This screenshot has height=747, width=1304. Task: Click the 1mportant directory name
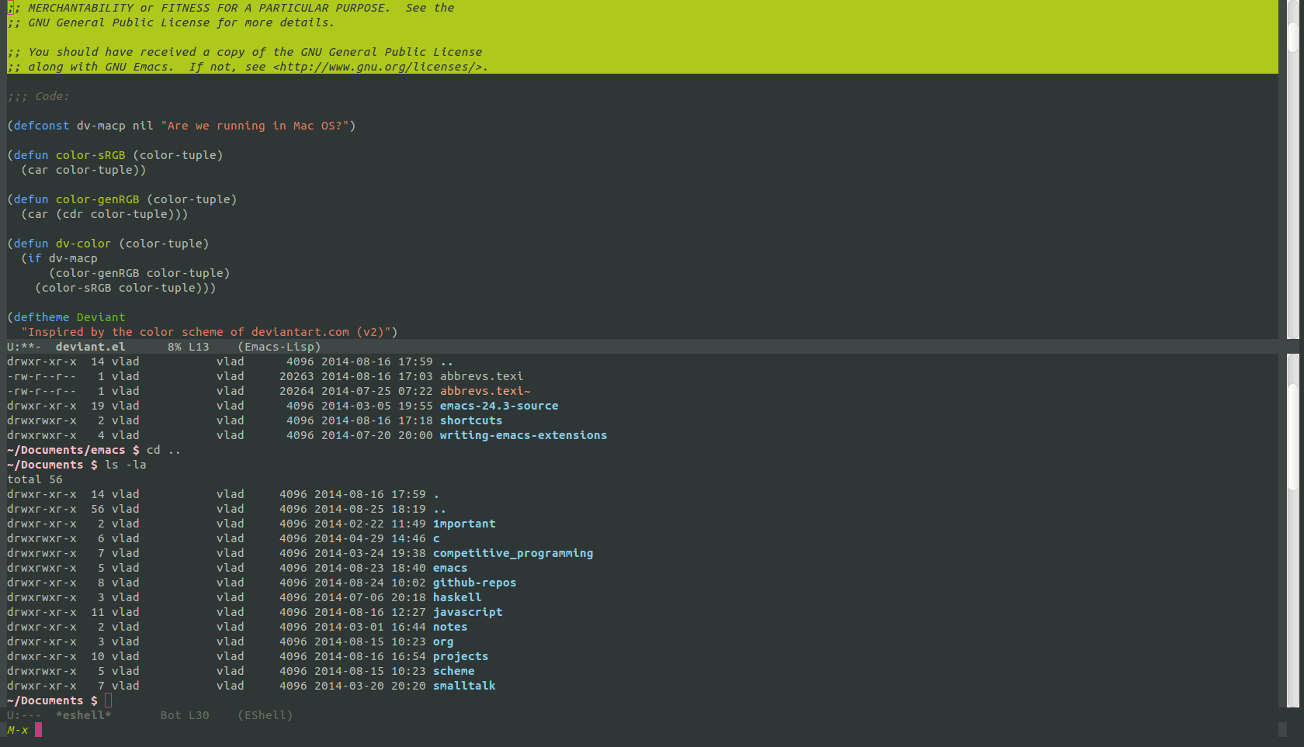[464, 524]
